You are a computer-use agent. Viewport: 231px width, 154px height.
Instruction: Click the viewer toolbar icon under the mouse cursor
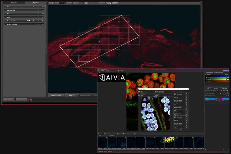pyautogui.click(x=109, y=3)
